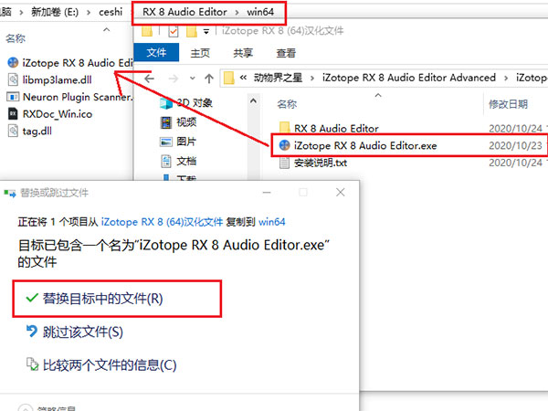Sort by 修改日期 column header
Screen dimensions: 548x411
point(508,104)
